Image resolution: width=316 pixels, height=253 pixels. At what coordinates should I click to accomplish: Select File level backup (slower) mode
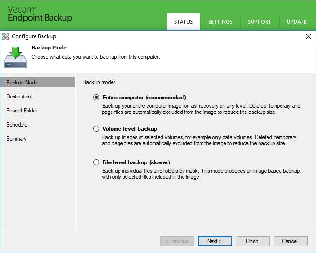click(97, 162)
